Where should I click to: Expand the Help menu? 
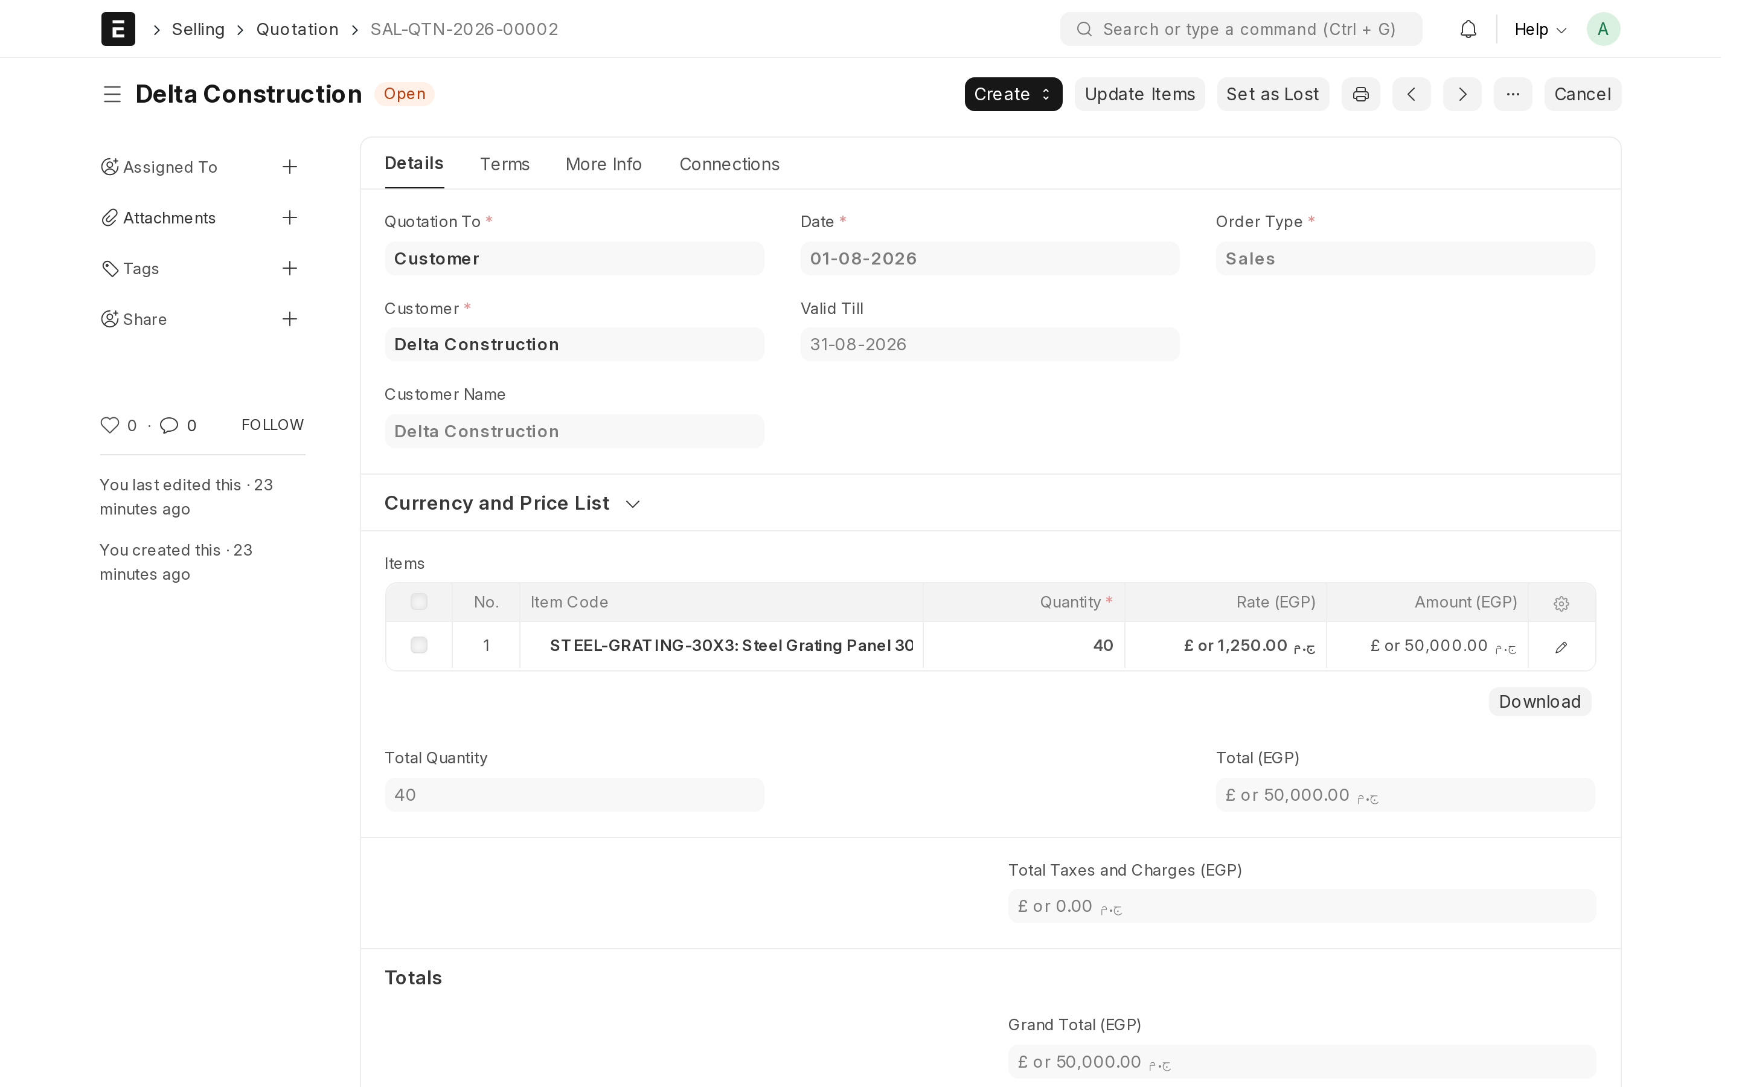point(1540,29)
